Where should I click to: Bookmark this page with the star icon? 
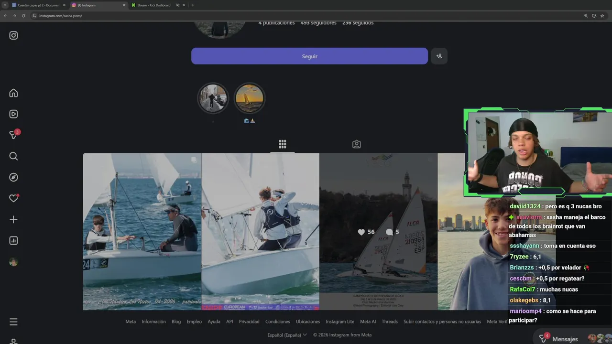(602, 16)
